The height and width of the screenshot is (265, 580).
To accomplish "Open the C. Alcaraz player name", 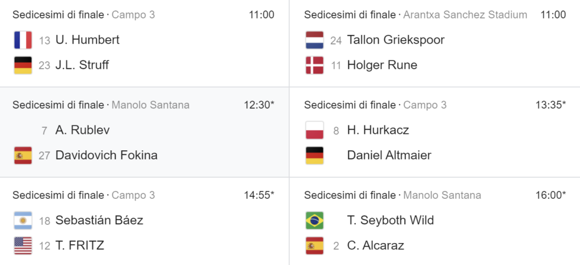I will click(376, 245).
